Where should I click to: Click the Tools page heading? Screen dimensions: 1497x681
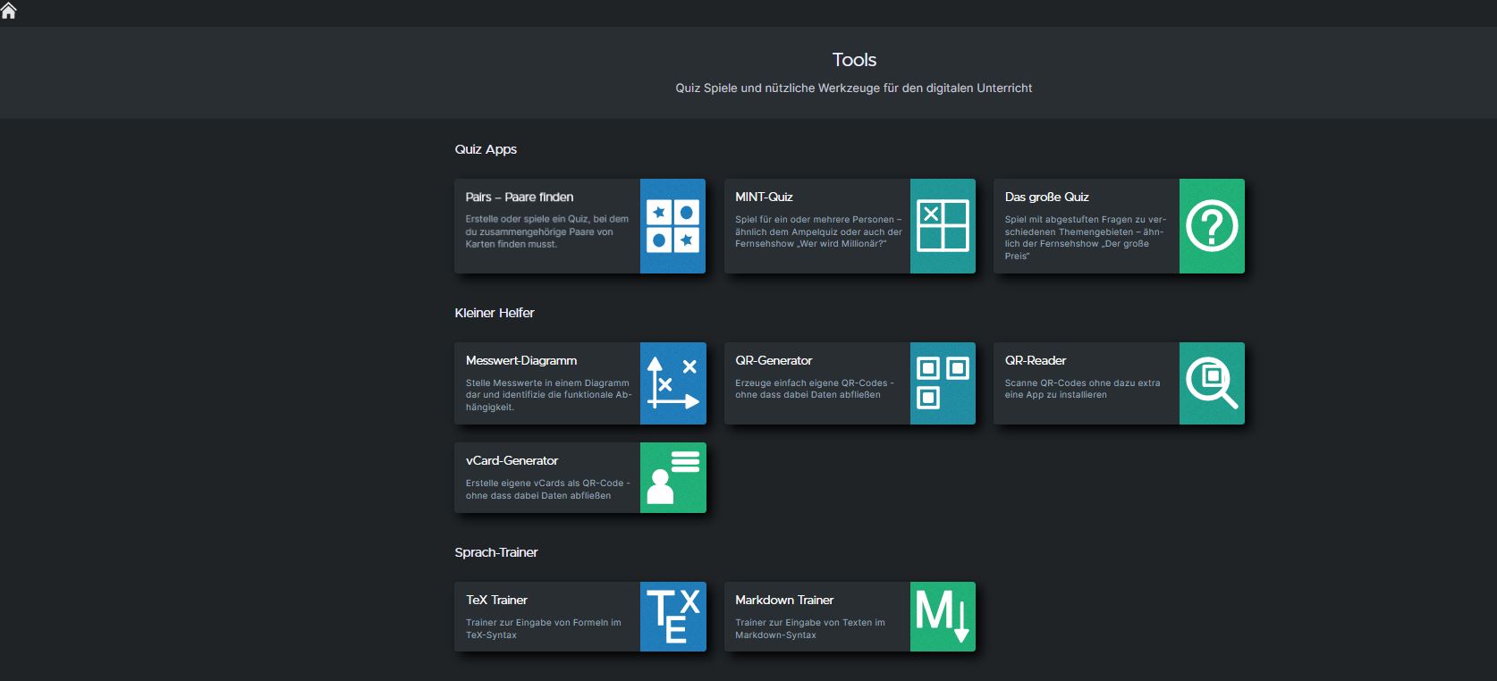coord(854,60)
